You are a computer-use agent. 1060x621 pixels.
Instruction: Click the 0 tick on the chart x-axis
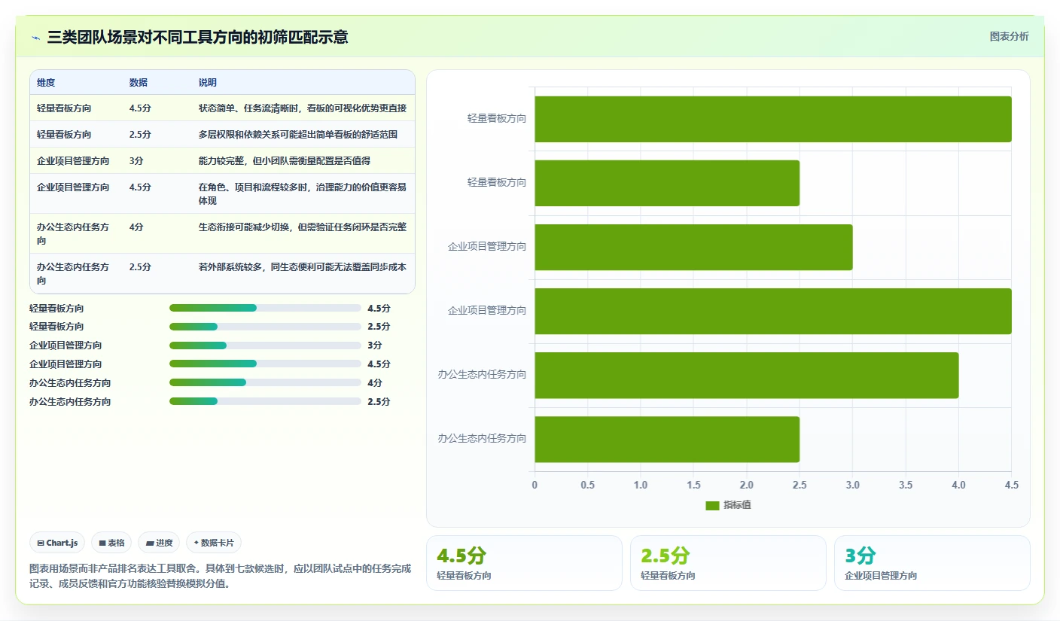[535, 486]
